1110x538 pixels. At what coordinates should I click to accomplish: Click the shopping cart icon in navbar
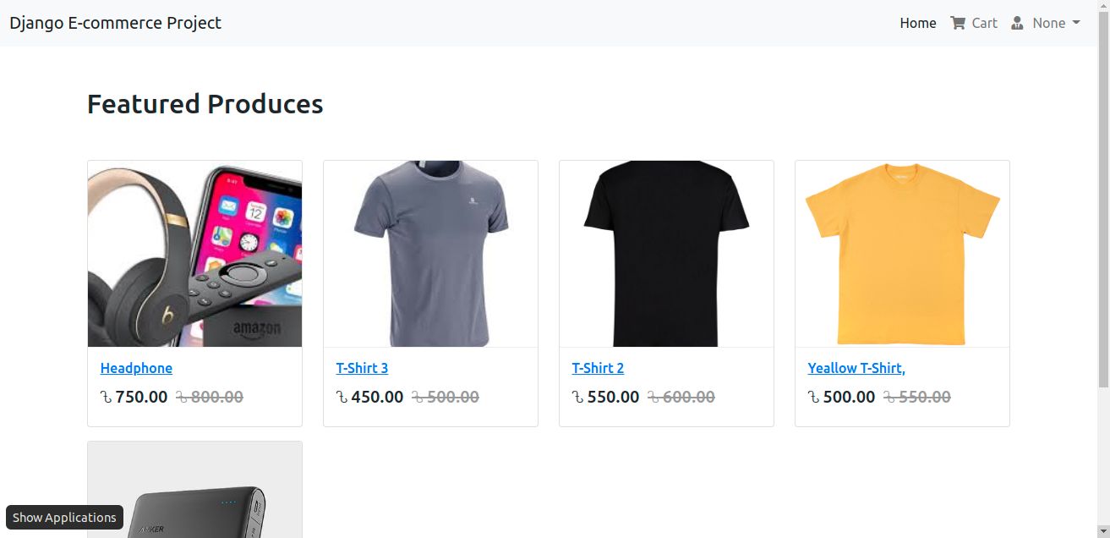(957, 23)
